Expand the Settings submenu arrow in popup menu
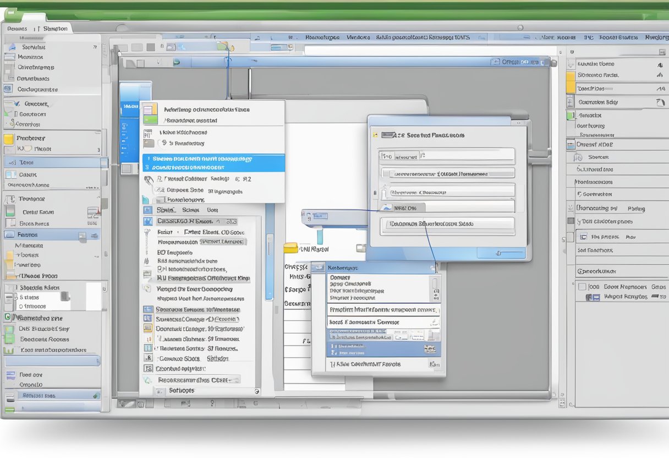669x458 pixels. [x=255, y=391]
